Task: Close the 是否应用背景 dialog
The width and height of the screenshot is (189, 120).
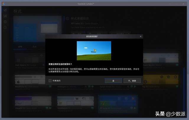Action: tap(141, 36)
